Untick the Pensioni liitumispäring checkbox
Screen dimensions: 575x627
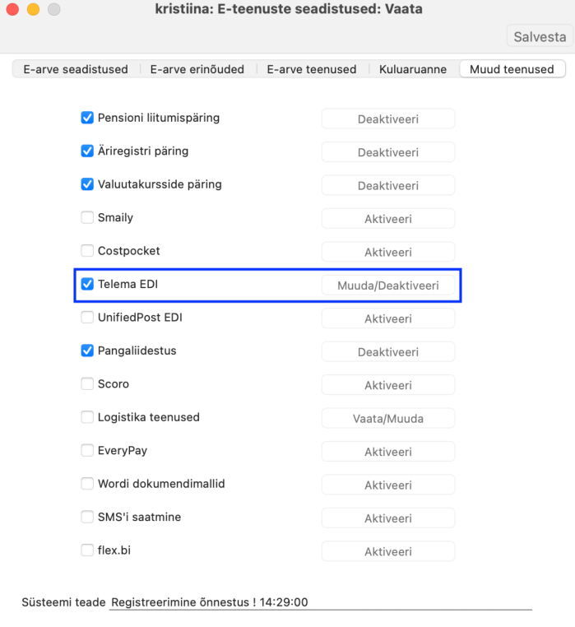(87, 118)
